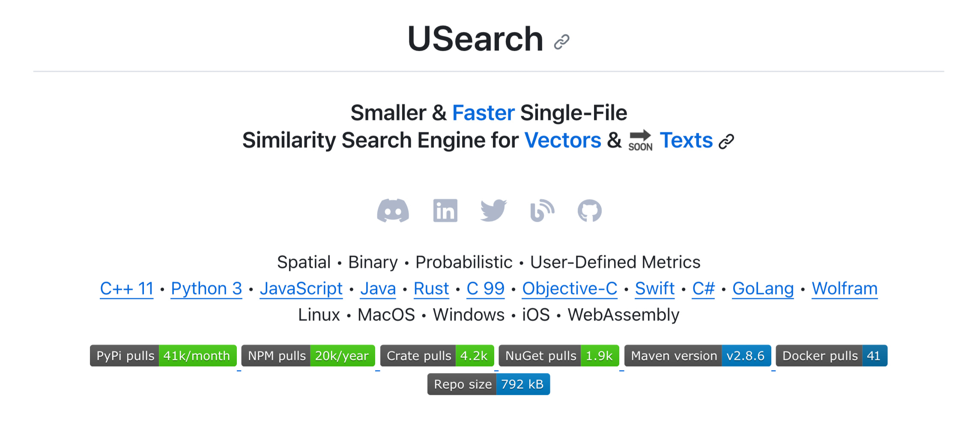
Task: Open the C++ 11 link
Action: (x=127, y=289)
